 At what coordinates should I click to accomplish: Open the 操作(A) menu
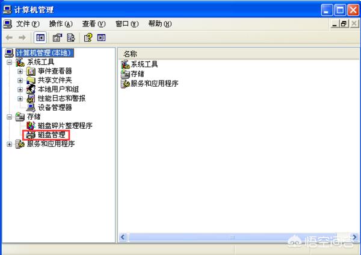[x=61, y=23]
